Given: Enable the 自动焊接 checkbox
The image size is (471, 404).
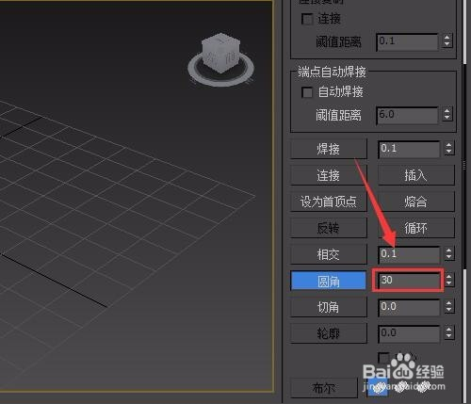Looking at the screenshot, I should [307, 92].
